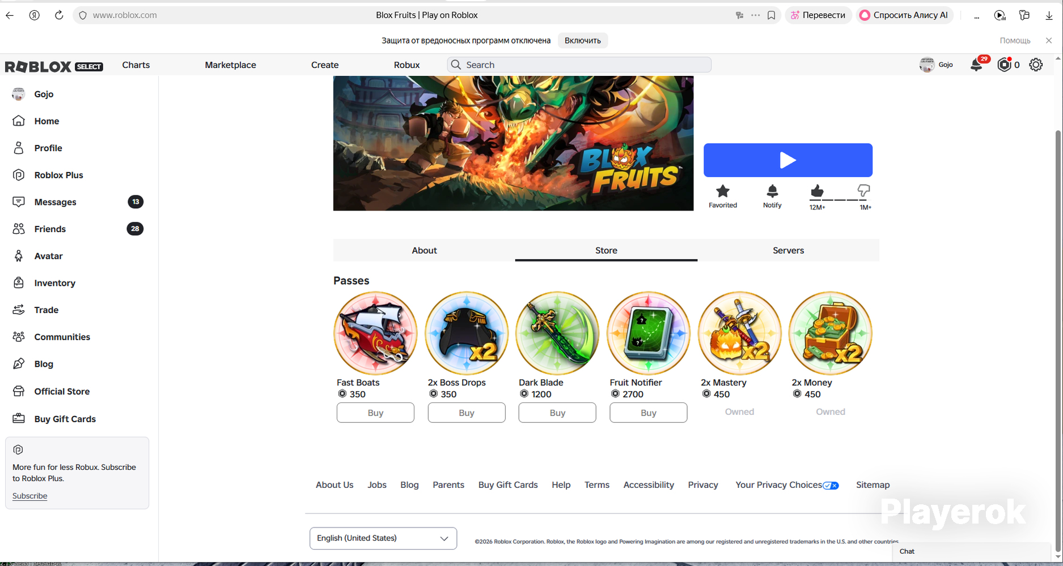Open the About Us footer link

click(x=334, y=485)
